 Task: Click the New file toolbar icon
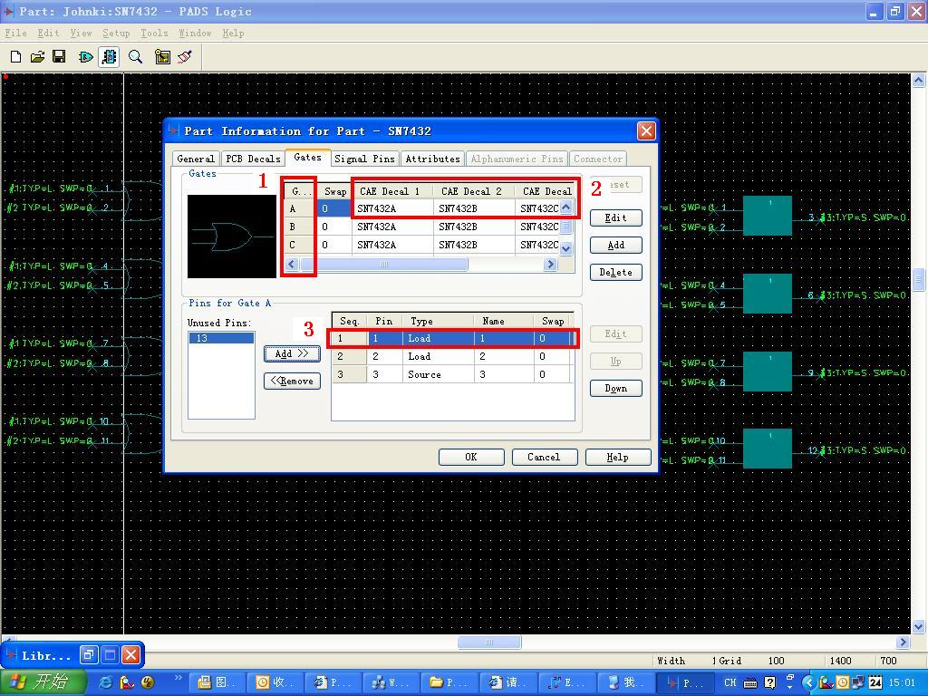pyautogui.click(x=16, y=57)
